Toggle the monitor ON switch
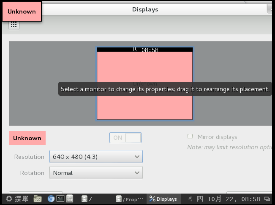 coord(125,138)
